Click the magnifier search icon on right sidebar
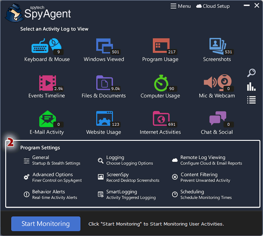Screen dimensions: 263x236 point(251,73)
